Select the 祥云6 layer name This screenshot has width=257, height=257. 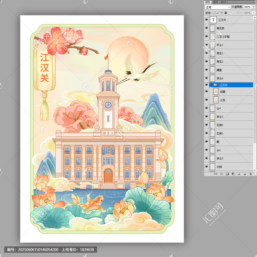click(220, 78)
